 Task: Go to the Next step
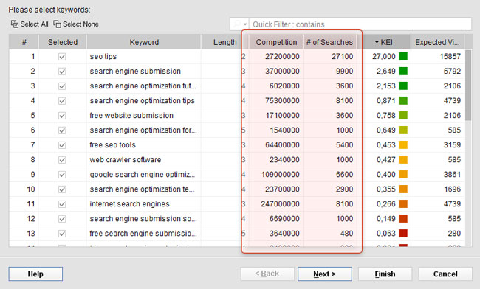(x=325, y=274)
